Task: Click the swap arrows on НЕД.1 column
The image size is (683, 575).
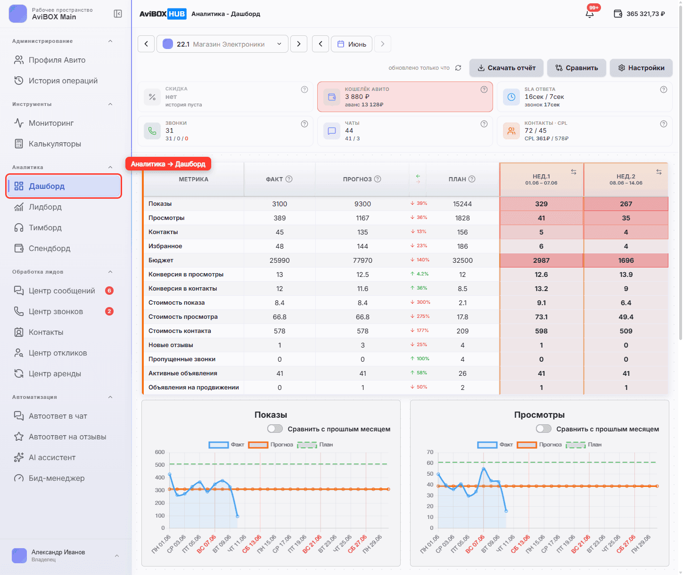Action: click(x=574, y=172)
